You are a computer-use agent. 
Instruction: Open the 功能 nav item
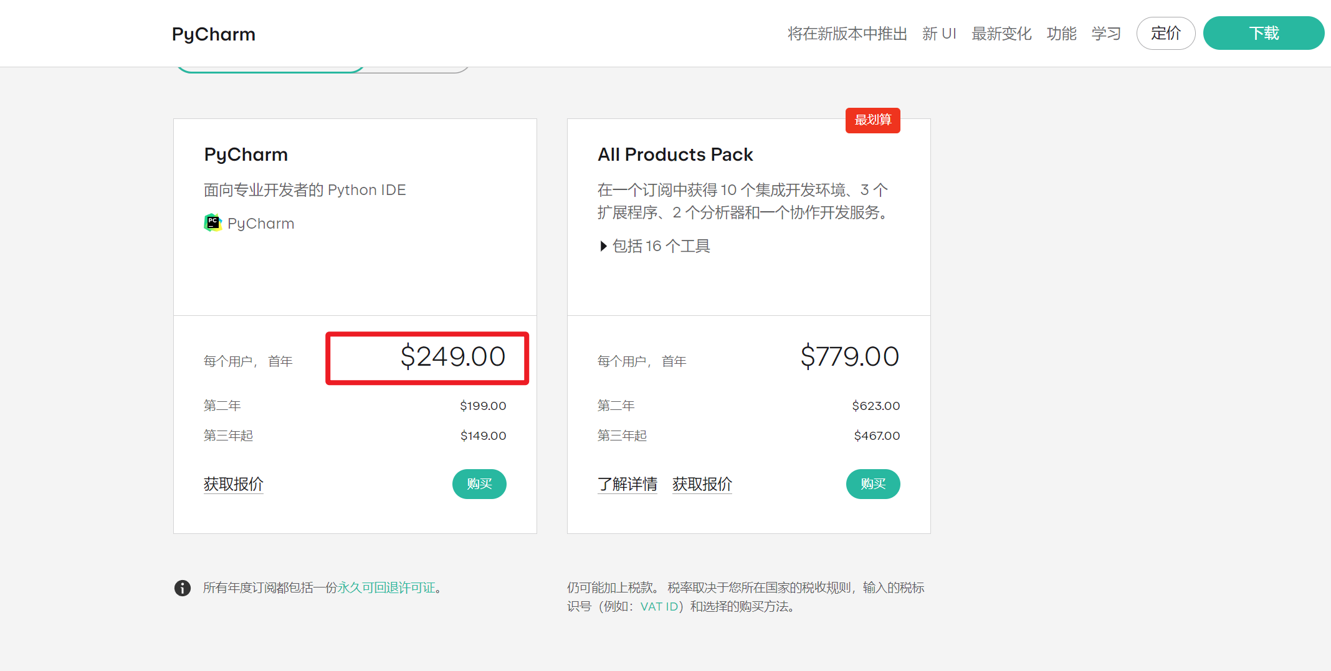pyautogui.click(x=1061, y=34)
